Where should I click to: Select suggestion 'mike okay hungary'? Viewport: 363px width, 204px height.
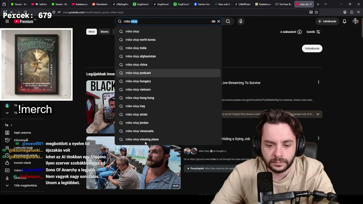[x=168, y=81]
